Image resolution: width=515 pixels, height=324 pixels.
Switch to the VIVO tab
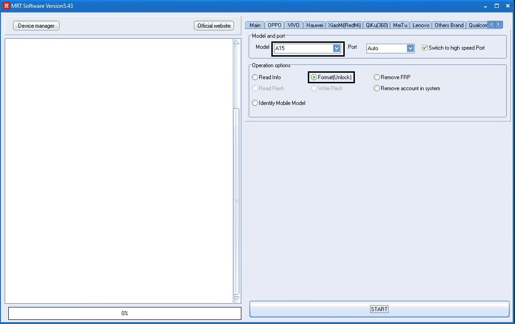coord(293,25)
